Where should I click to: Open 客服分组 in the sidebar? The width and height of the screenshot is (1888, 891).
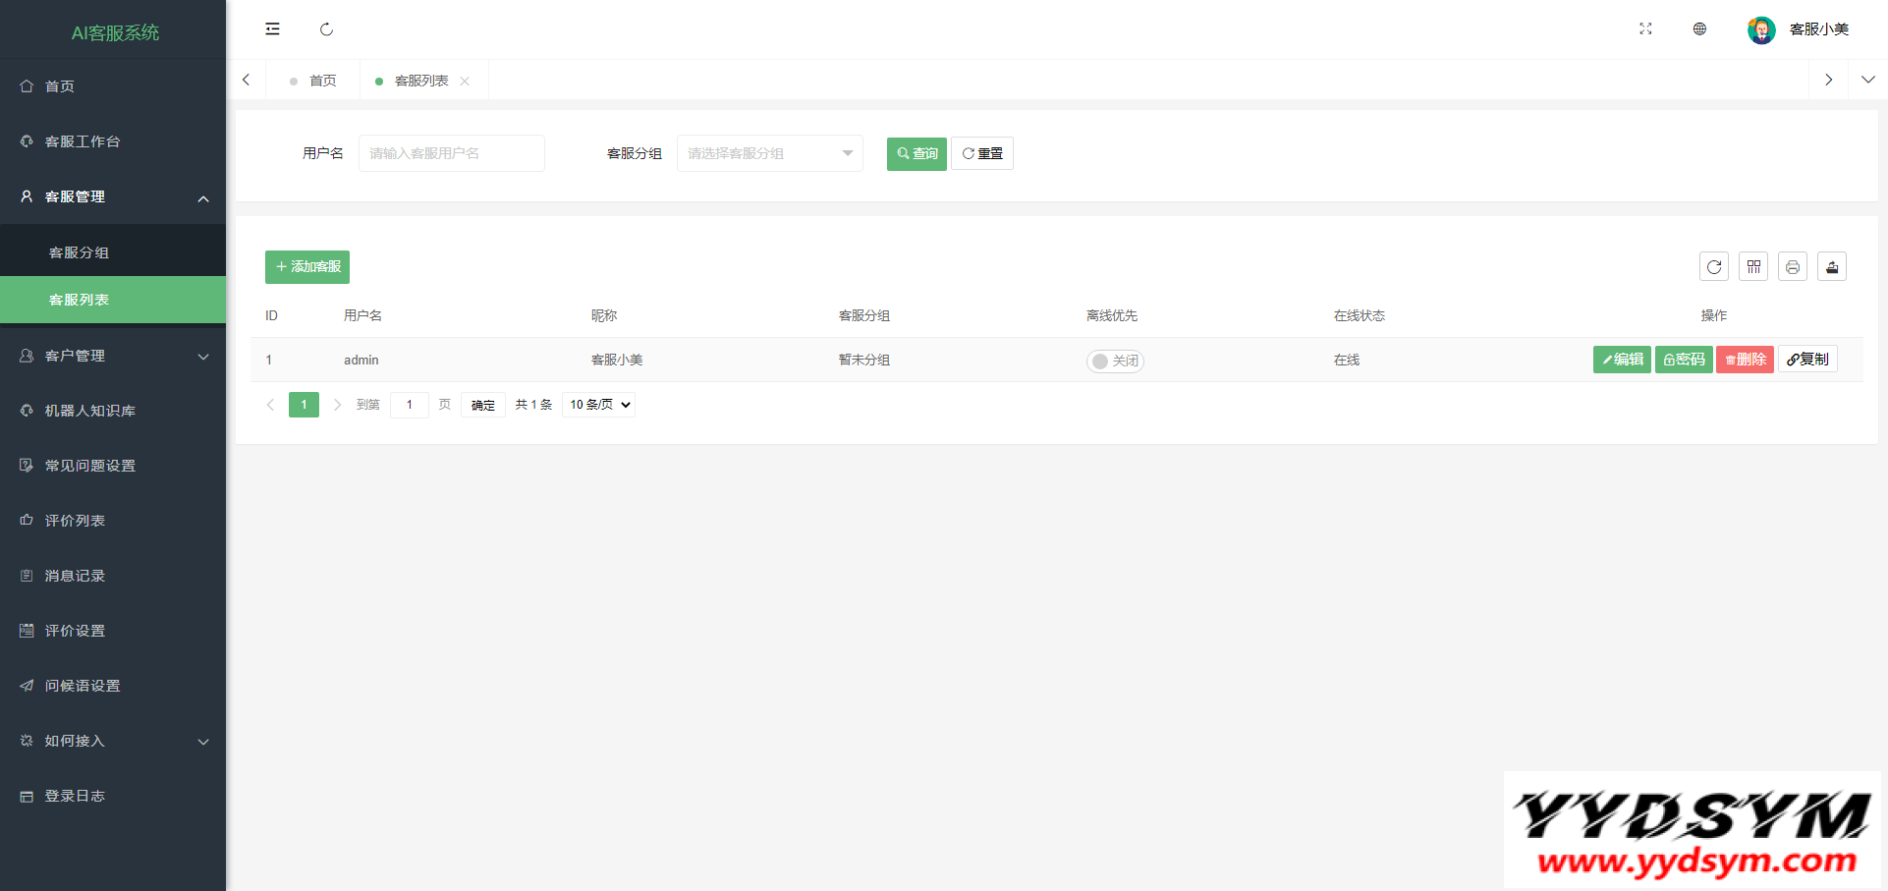pyautogui.click(x=80, y=252)
